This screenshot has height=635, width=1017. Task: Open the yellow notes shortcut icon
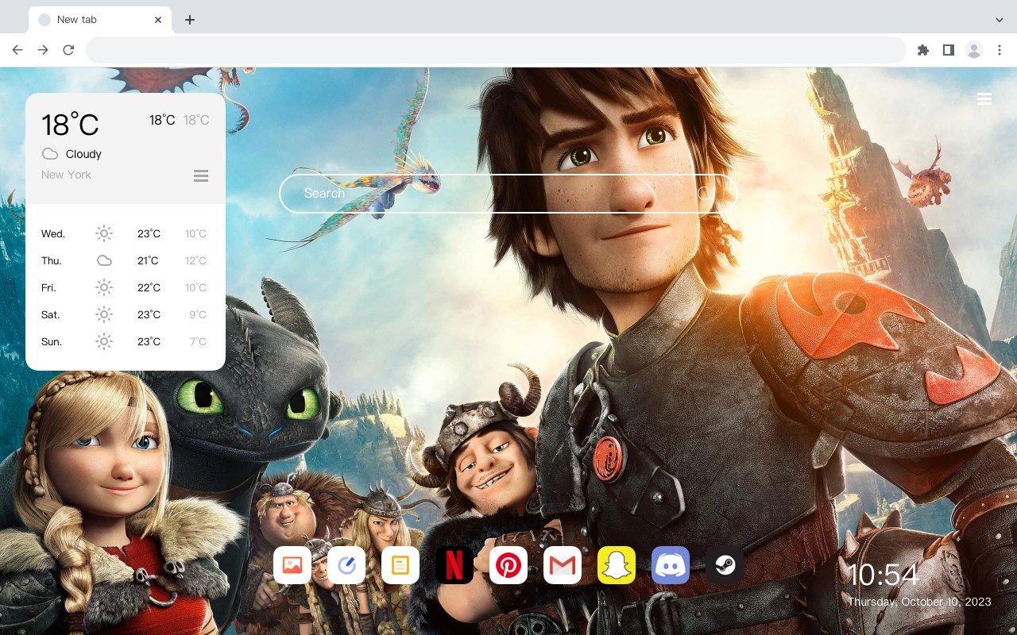coord(400,565)
